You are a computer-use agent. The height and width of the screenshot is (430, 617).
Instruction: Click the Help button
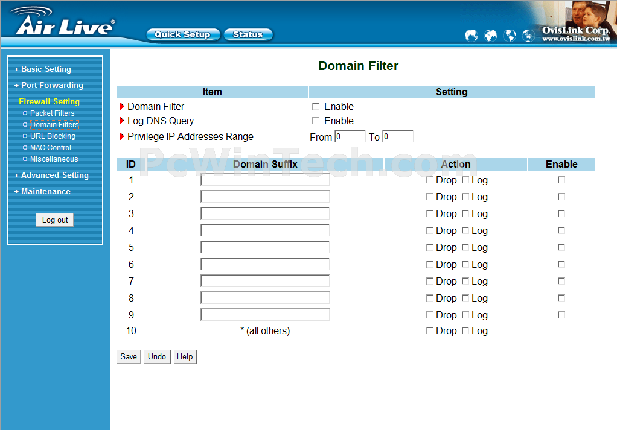coord(185,356)
